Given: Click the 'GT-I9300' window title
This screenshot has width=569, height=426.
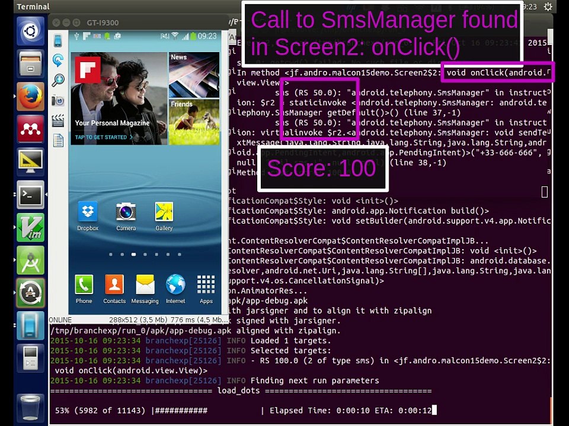Looking at the screenshot, I should pyautogui.click(x=103, y=23).
